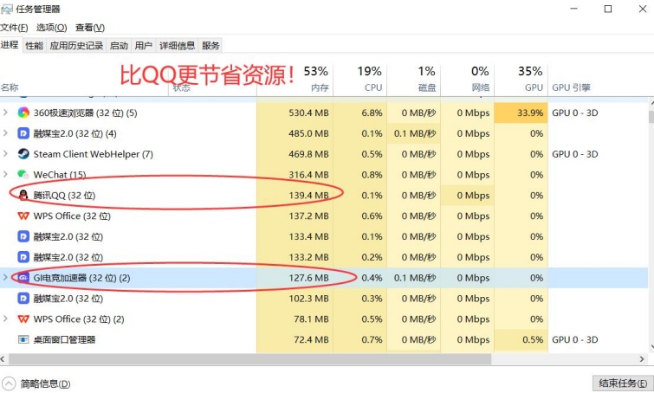Open the 选项(O) menu
Viewport: 654px width, 393px height.
point(51,28)
